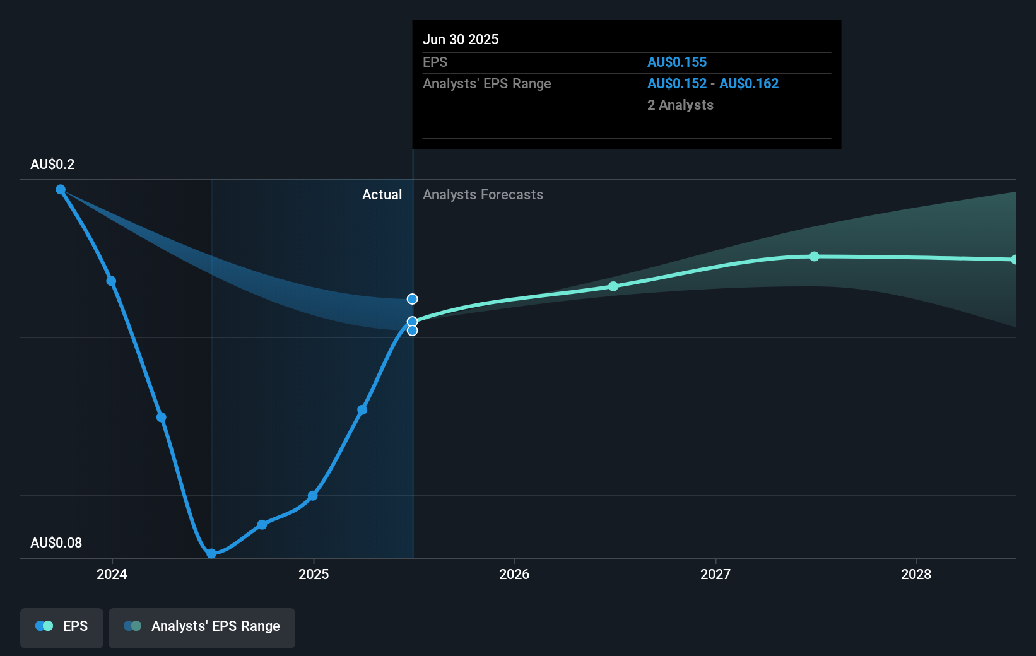Open the AU$0.152 - AU$0.162 range link
This screenshot has height=656, width=1036.
click(713, 83)
